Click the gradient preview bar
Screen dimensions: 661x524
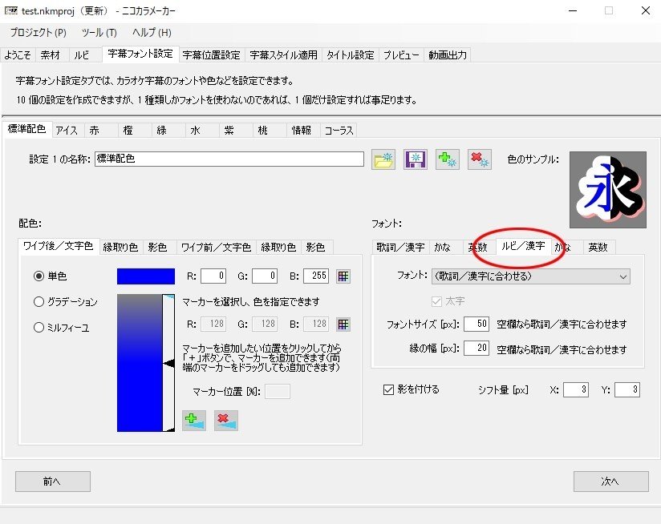[140, 363]
